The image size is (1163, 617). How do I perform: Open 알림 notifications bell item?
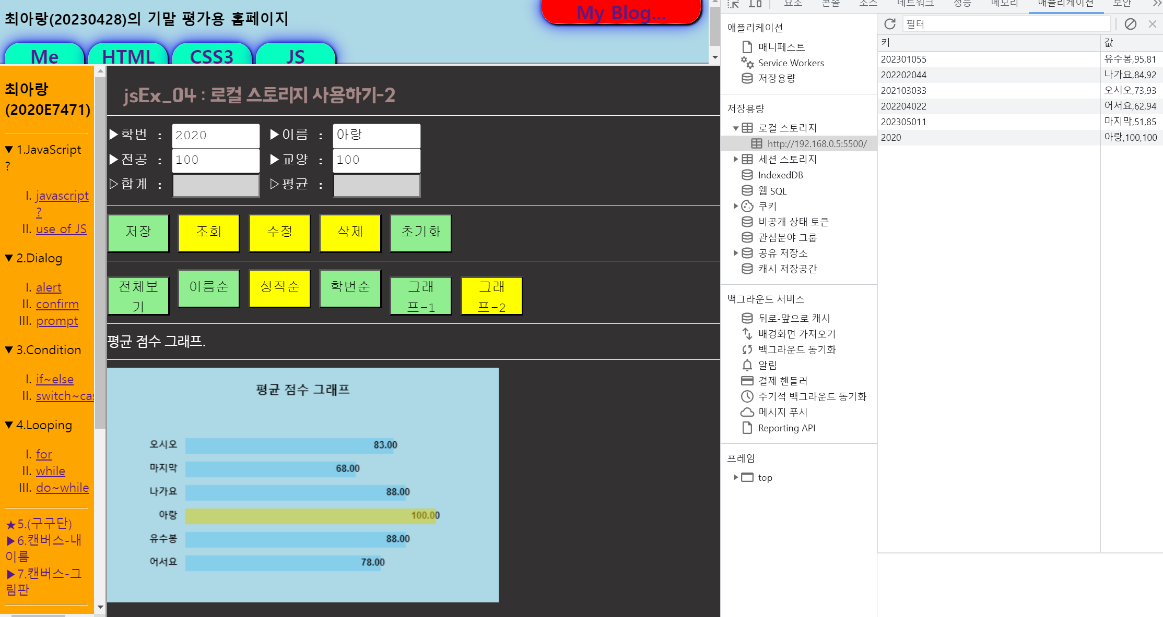(x=767, y=365)
